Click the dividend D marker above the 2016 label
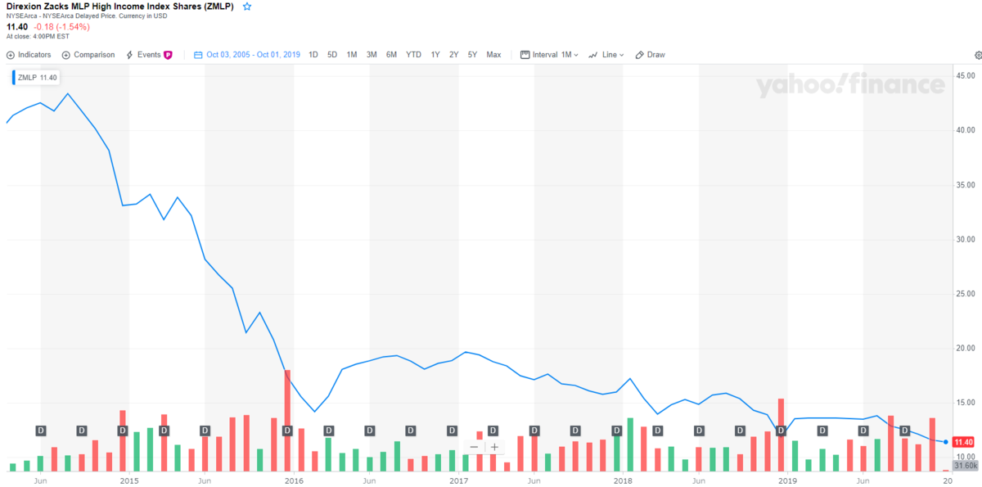The image size is (982, 487). (287, 431)
